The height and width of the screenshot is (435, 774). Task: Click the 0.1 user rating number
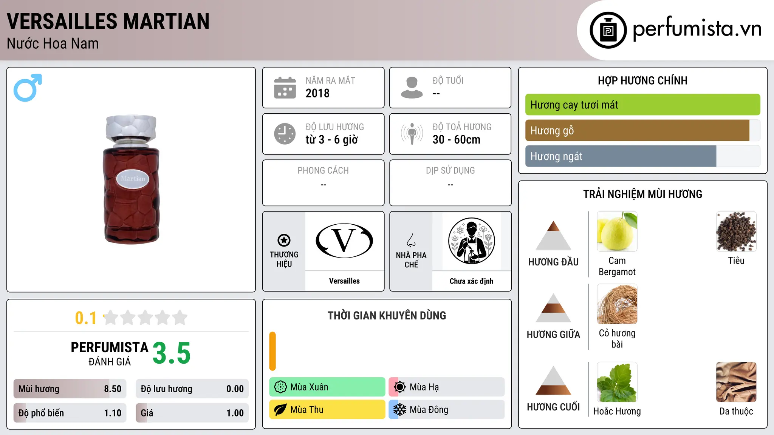[86, 318]
